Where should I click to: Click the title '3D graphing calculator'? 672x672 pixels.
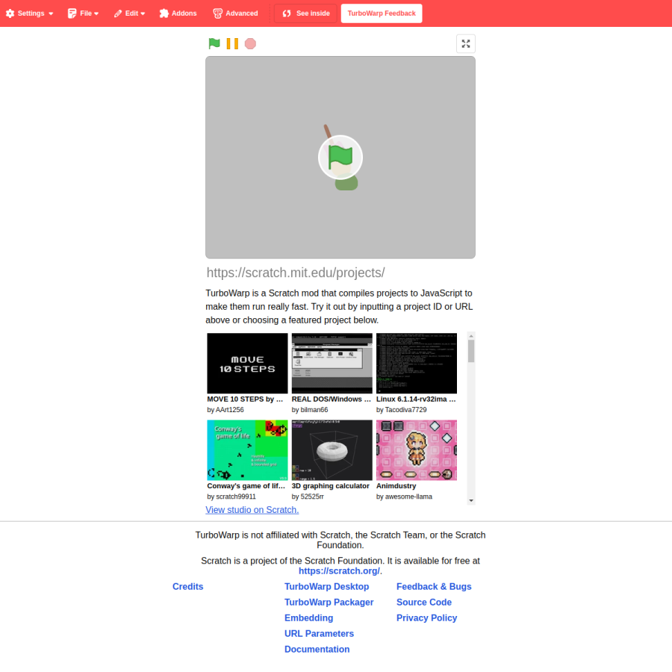(331, 486)
